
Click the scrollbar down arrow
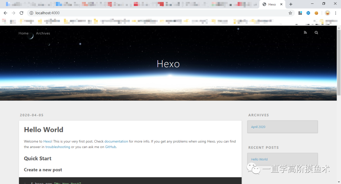point(339,182)
